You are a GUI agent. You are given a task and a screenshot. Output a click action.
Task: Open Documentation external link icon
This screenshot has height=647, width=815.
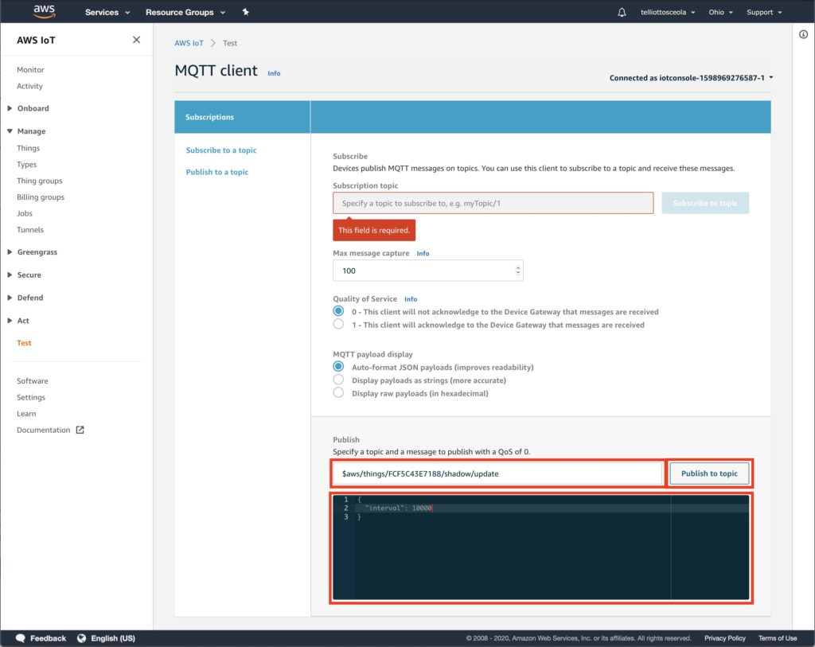[x=80, y=430]
